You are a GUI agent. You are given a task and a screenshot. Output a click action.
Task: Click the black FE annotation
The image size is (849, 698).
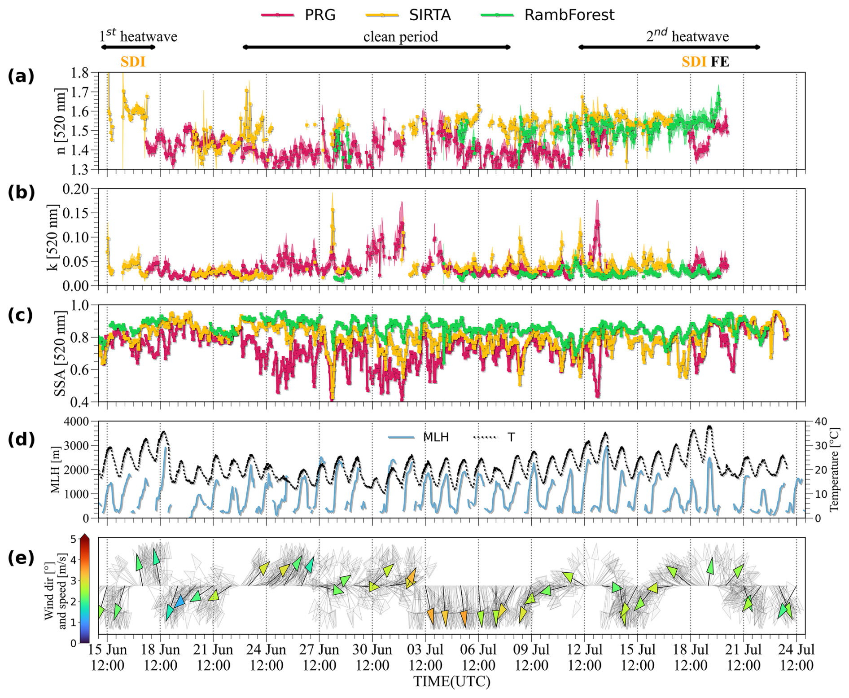pos(720,62)
